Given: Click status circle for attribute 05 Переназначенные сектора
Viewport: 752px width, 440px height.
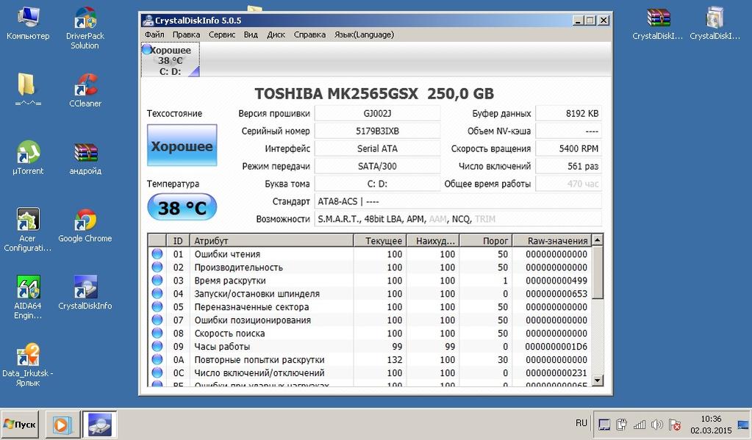Looking at the screenshot, I should [157, 307].
